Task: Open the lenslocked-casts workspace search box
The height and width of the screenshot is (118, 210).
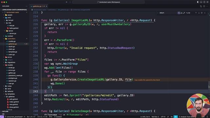Action: click(x=109, y=2)
